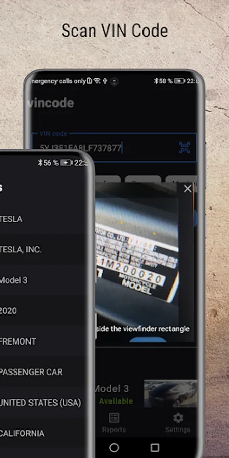Tap the Android home circle button
The width and height of the screenshot is (229, 458).
point(114,447)
